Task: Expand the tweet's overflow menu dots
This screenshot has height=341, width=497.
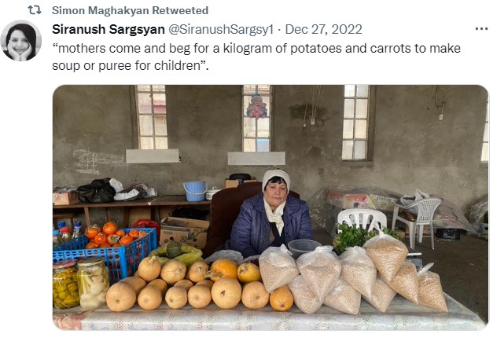Action: (481, 29)
